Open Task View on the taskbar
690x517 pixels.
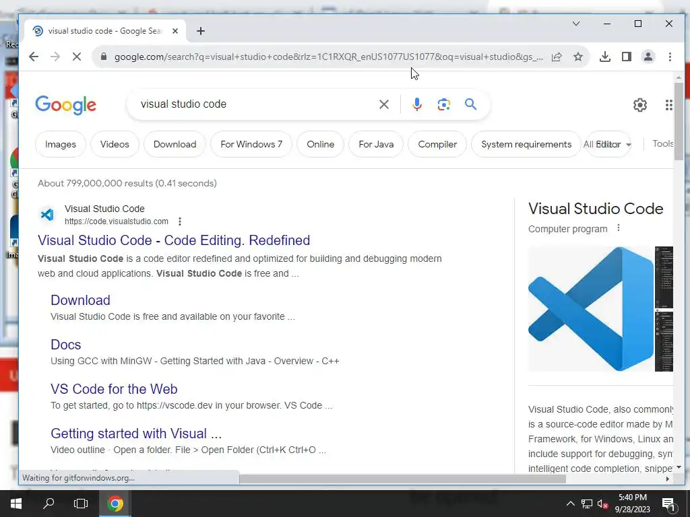(x=81, y=504)
